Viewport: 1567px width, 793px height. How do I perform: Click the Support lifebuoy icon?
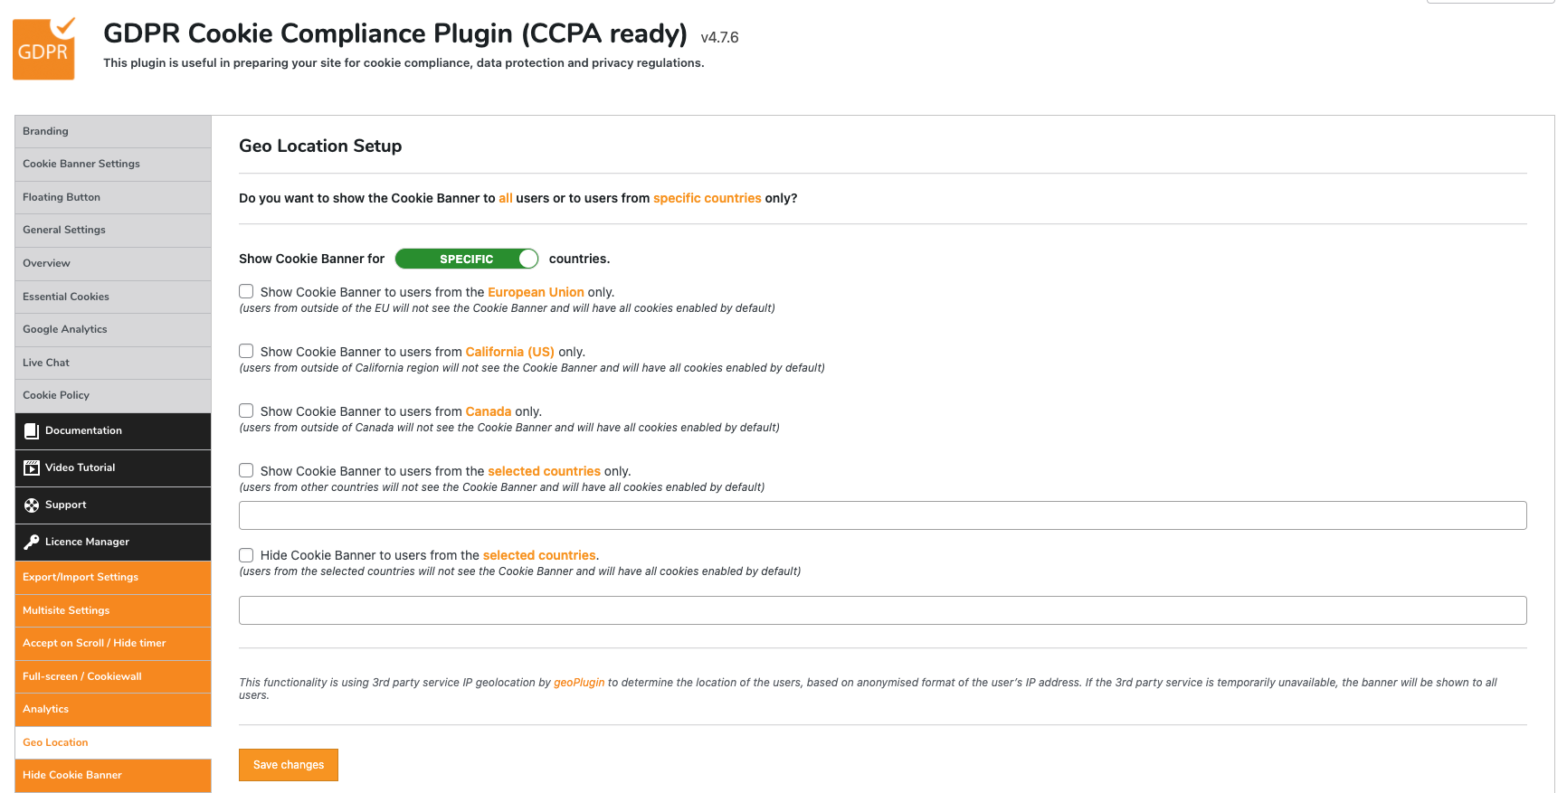[x=32, y=505]
